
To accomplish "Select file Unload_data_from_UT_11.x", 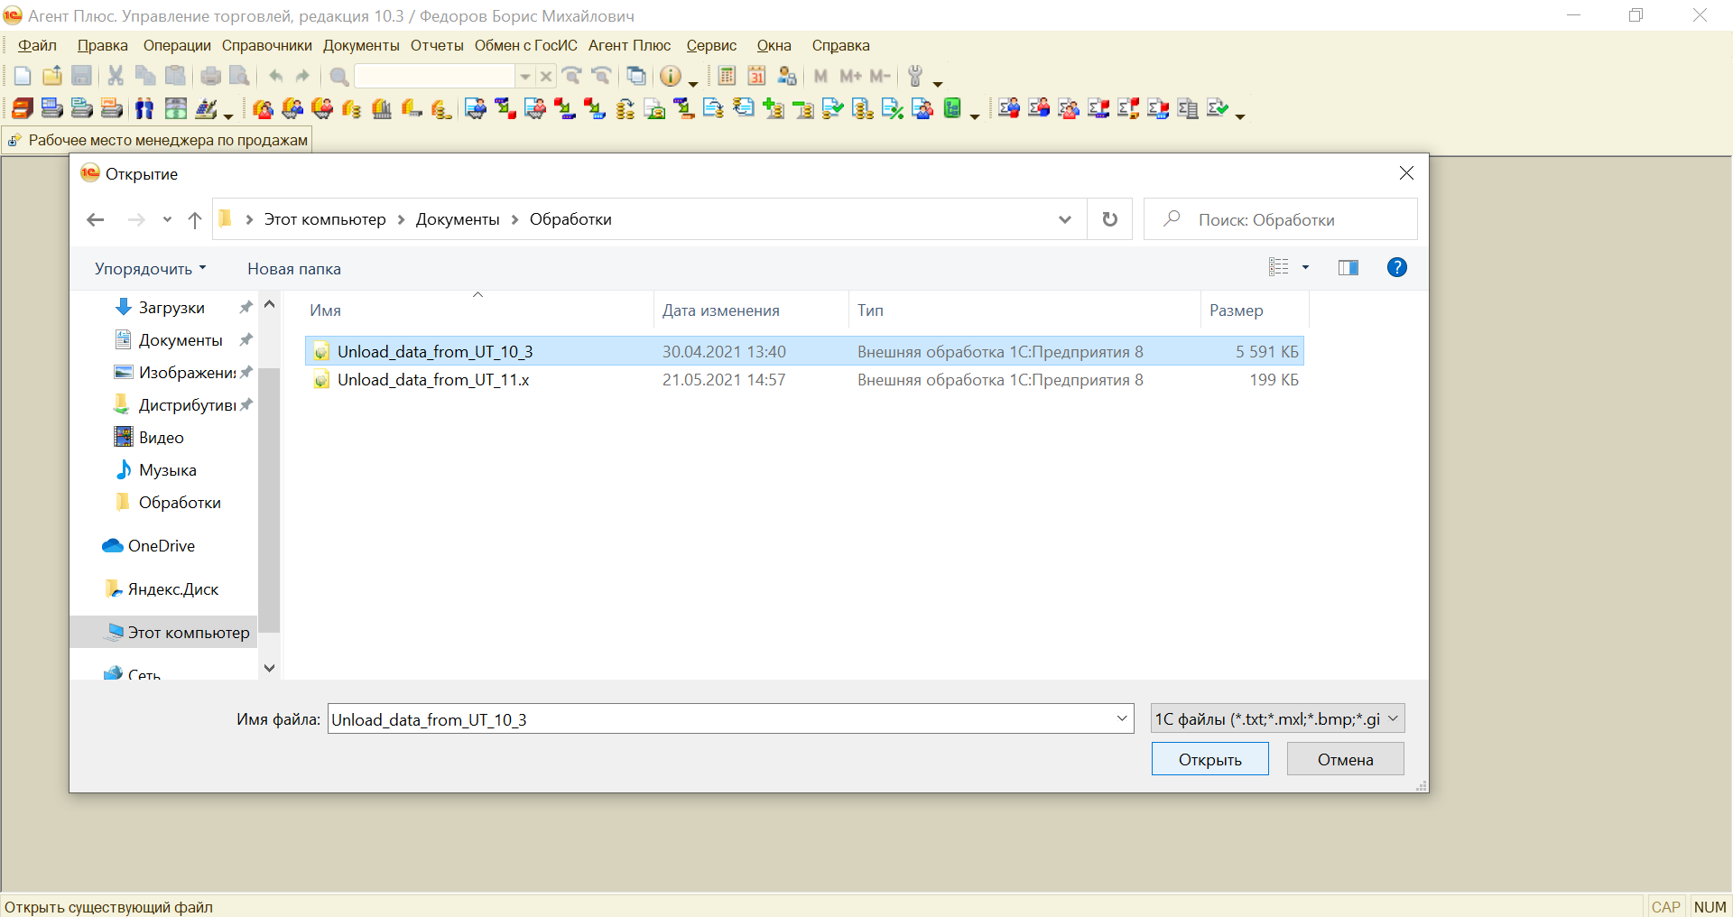I will [805, 380].
